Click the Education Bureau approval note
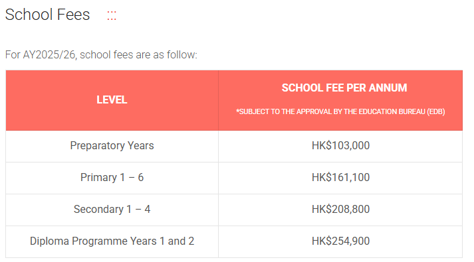 (340, 111)
